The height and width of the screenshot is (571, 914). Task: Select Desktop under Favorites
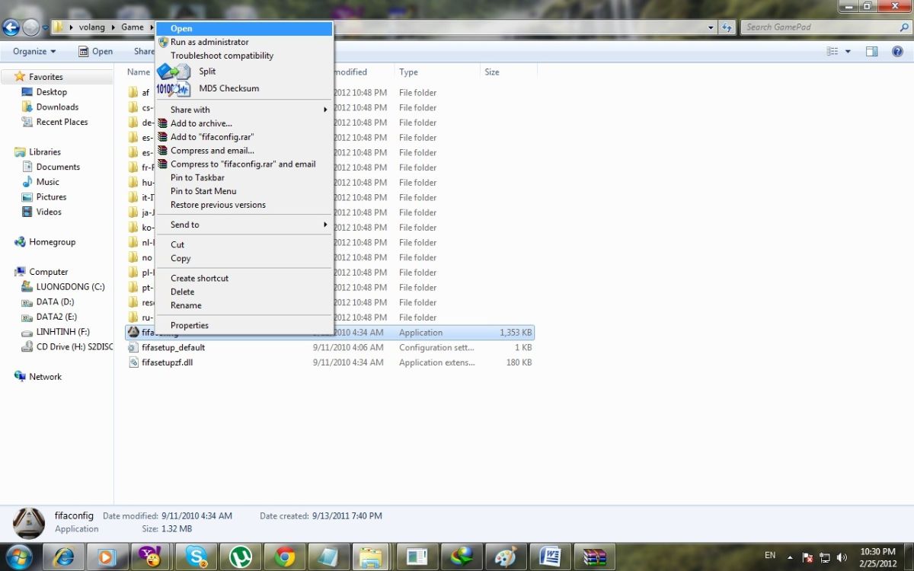[51, 92]
